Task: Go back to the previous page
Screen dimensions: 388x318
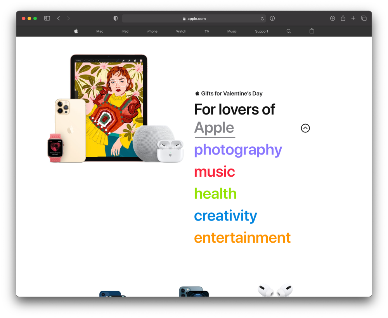Action: [59, 18]
